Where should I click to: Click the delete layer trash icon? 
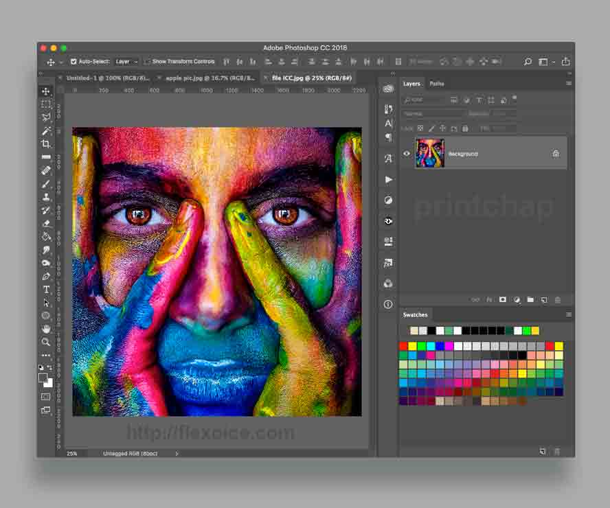click(557, 300)
